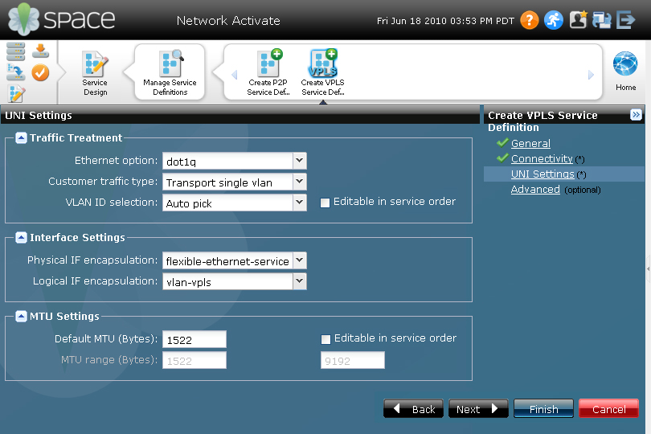651x434 pixels.
Task: Click the Space logo
Action: point(61,19)
